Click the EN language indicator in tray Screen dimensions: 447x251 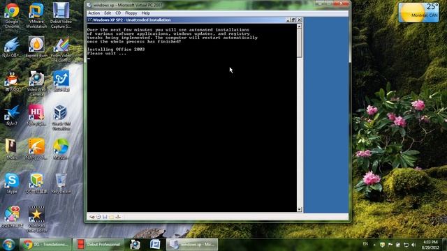[365, 244]
